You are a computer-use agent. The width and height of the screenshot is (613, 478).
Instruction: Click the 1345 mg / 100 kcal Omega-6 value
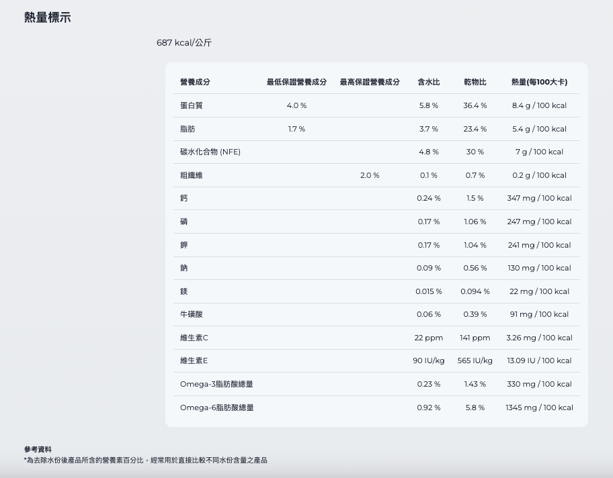click(x=539, y=408)
